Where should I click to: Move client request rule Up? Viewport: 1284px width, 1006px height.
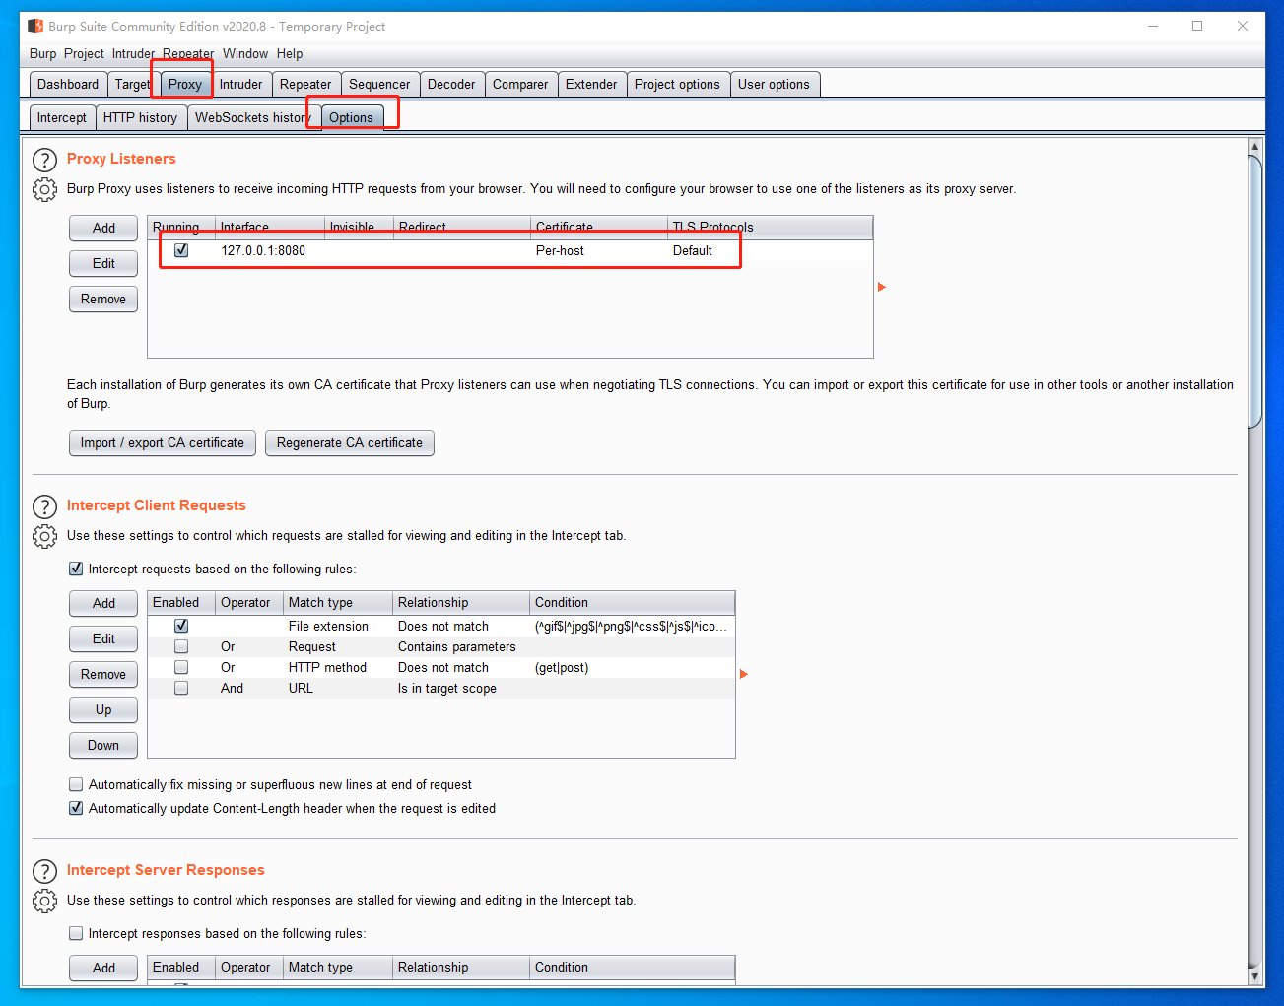103,709
